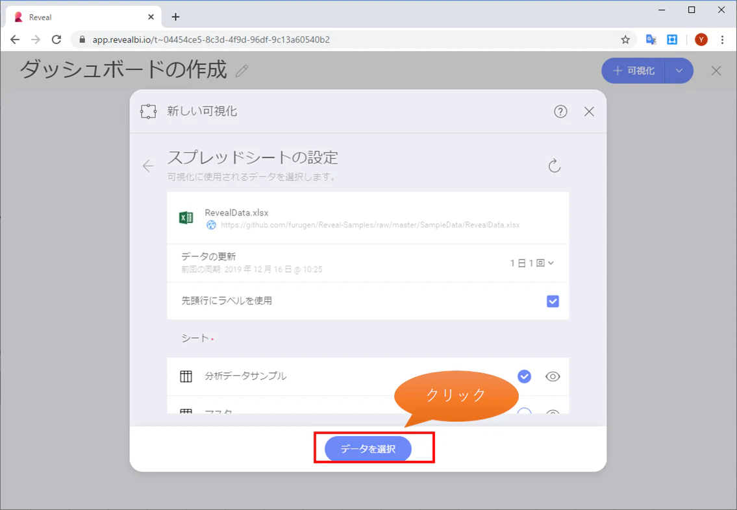Click the address bar URL field
737x510 pixels.
coord(353,40)
